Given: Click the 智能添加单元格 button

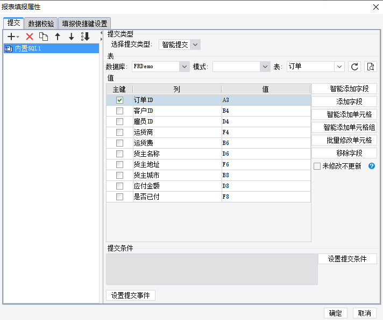Looking at the screenshot, I should point(344,114).
